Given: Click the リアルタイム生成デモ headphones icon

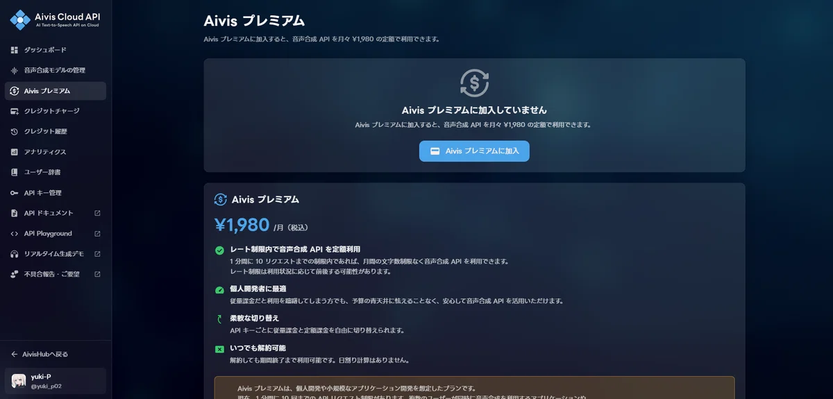Looking at the screenshot, I should coord(15,254).
